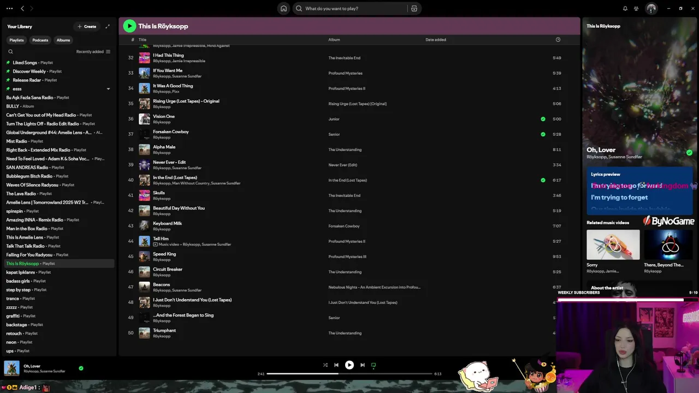Toggle saved checkmark beside Oh, Lover title

689,153
